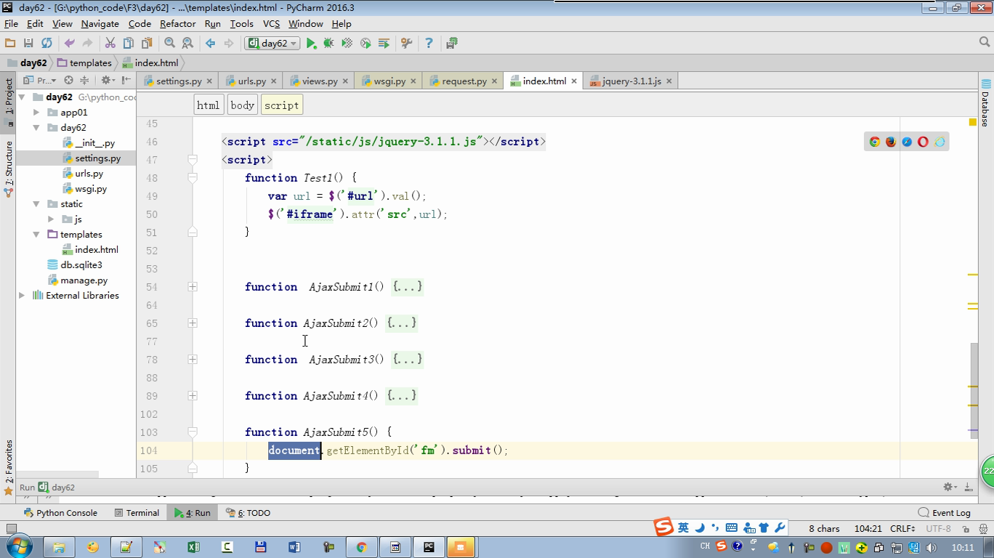Open Help with the question mark icon

pyautogui.click(x=429, y=44)
